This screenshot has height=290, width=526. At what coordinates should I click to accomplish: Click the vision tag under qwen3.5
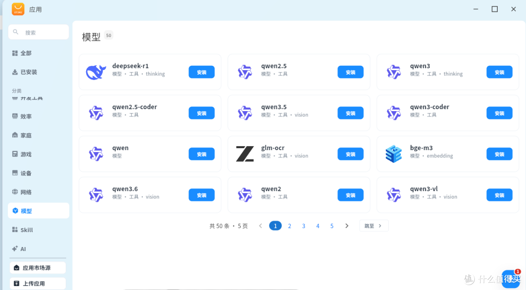[x=301, y=115]
